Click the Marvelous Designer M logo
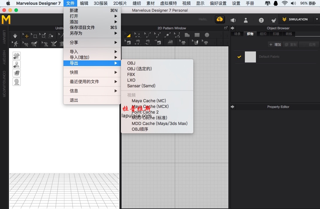The height and width of the screenshot is (209, 320). tap(6, 20)
